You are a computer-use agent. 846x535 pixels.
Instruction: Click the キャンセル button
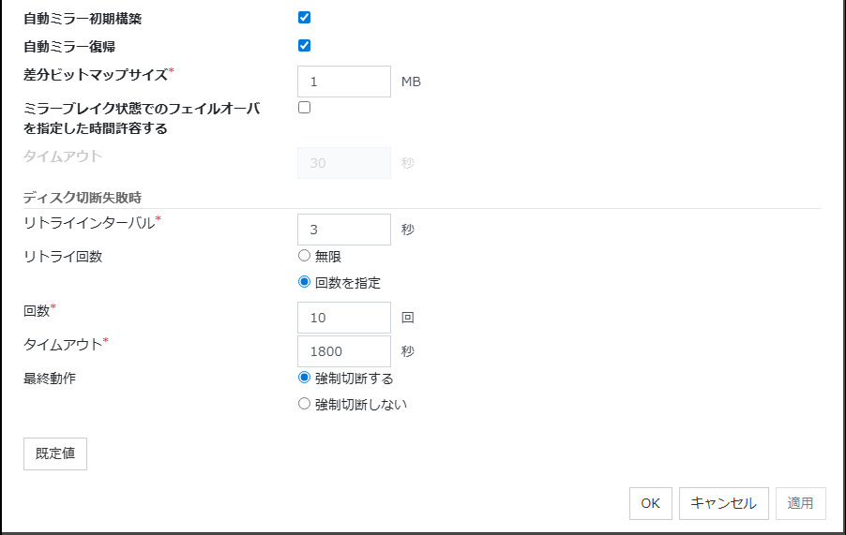pos(723,503)
